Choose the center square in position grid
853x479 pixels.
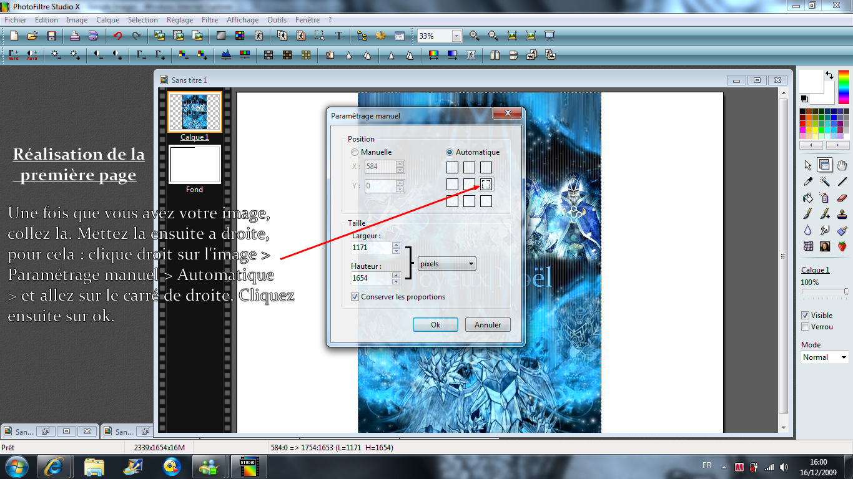(x=469, y=184)
